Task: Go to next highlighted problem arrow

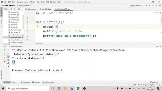Action: tap(160, 12)
